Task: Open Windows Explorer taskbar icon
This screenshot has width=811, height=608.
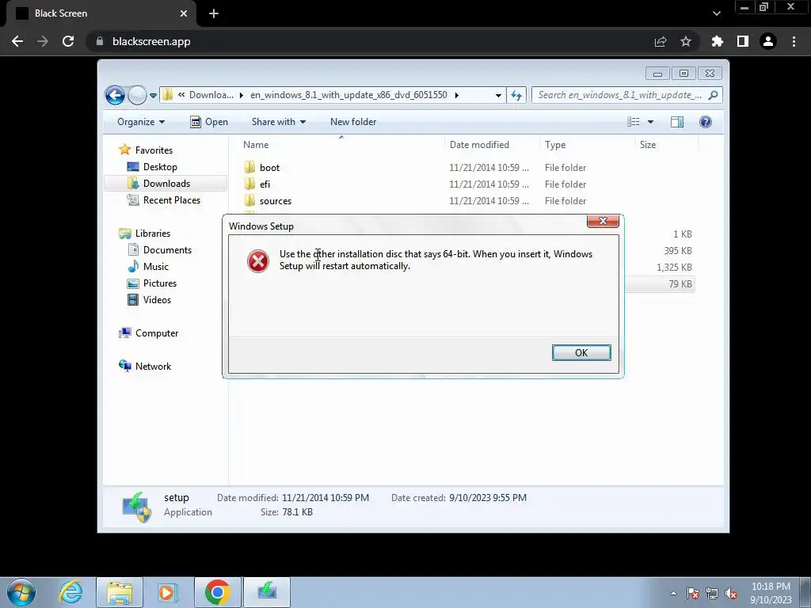Action: pyautogui.click(x=120, y=592)
